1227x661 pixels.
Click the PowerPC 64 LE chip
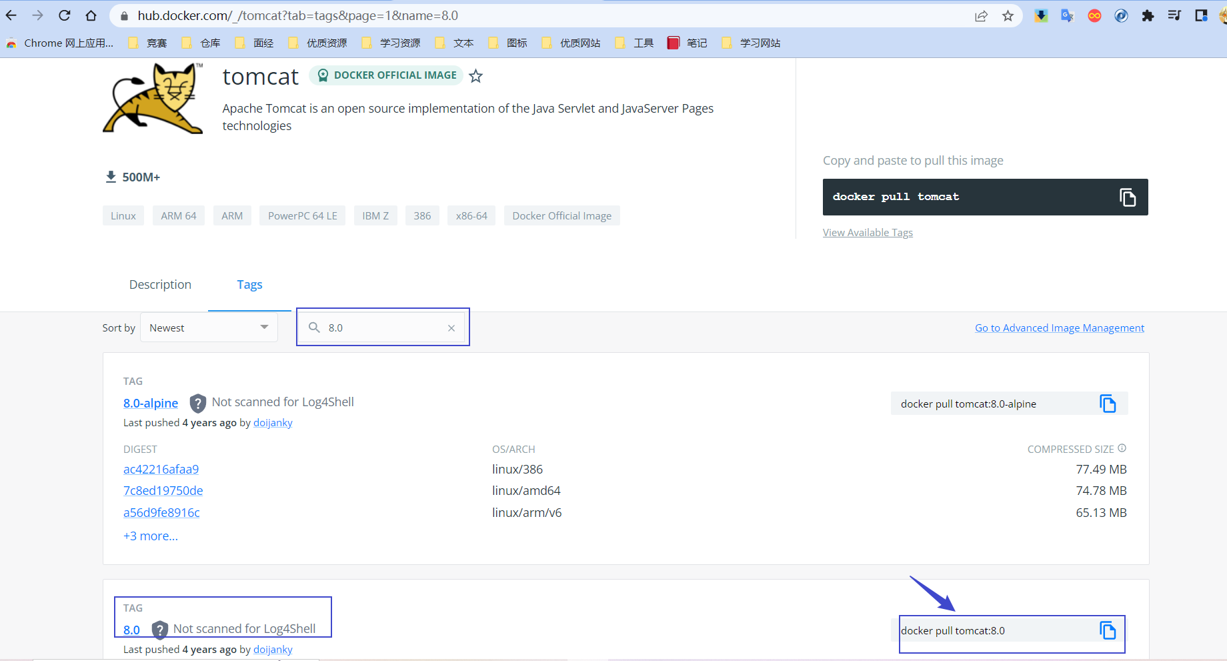coord(303,216)
